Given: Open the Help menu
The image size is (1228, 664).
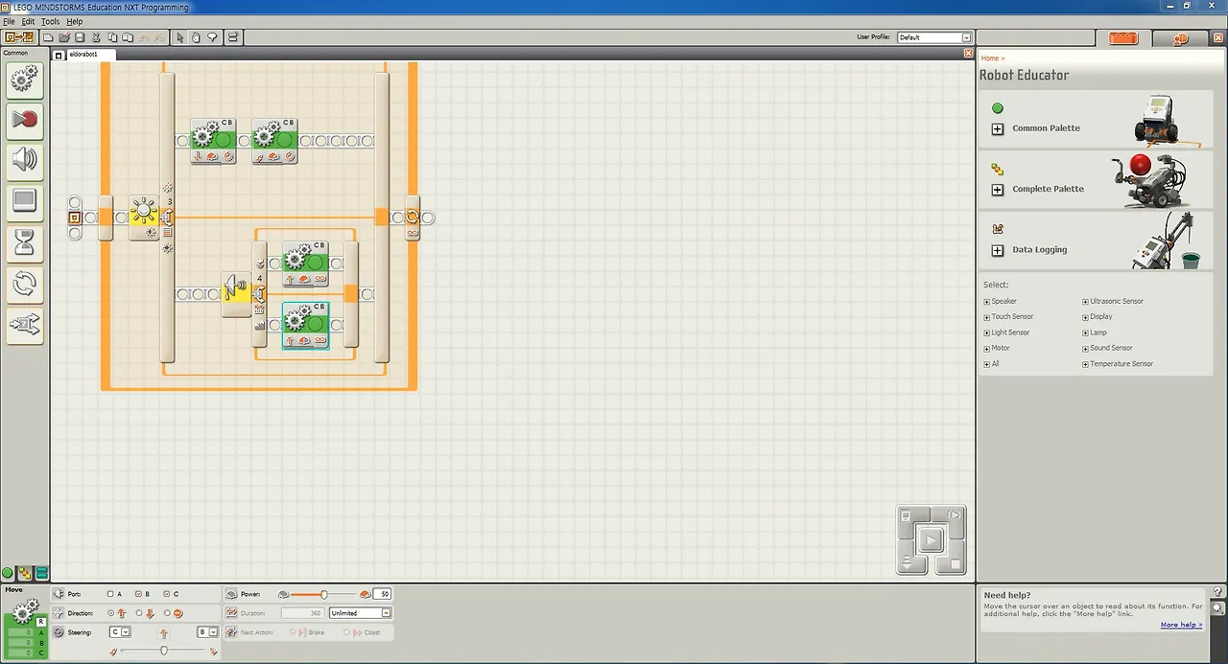Looking at the screenshot, I should (x=74, y=21).
